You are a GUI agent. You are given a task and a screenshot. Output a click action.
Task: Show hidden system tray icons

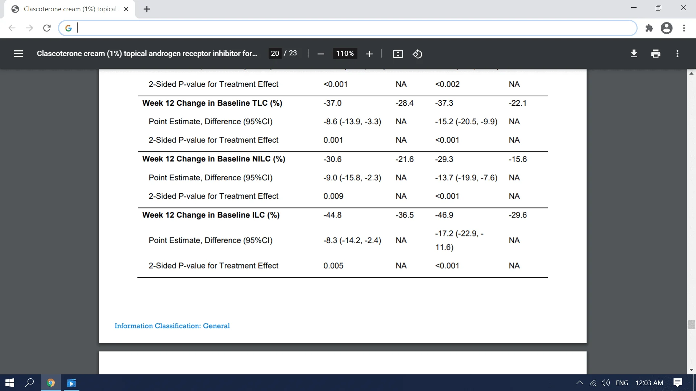(579, 383)
